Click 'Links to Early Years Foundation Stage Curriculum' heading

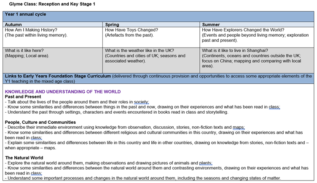click(58, 76)
